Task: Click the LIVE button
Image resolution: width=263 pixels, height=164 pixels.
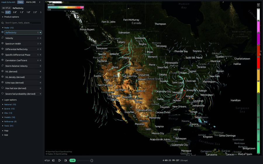Action: click(x=72, y=160)
